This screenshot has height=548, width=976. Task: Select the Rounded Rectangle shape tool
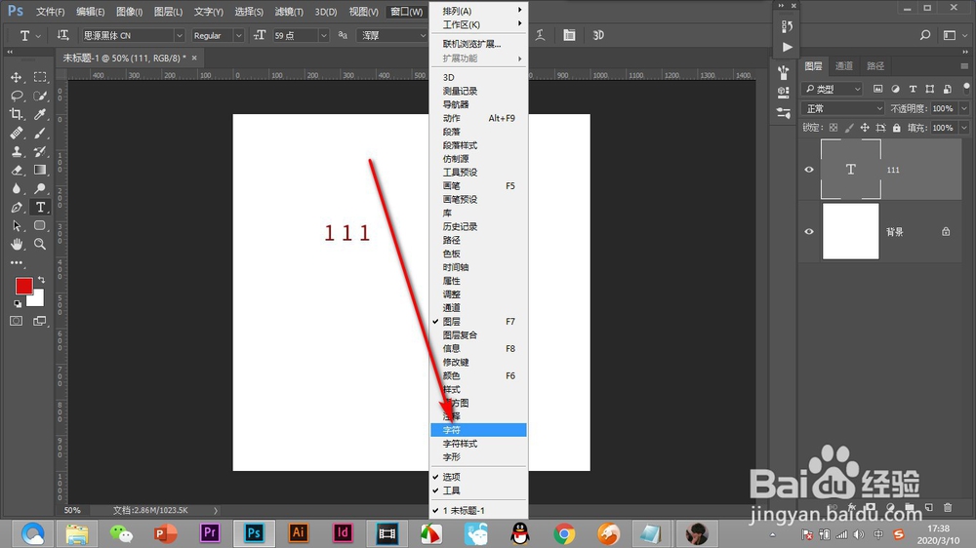click(40, 225)
